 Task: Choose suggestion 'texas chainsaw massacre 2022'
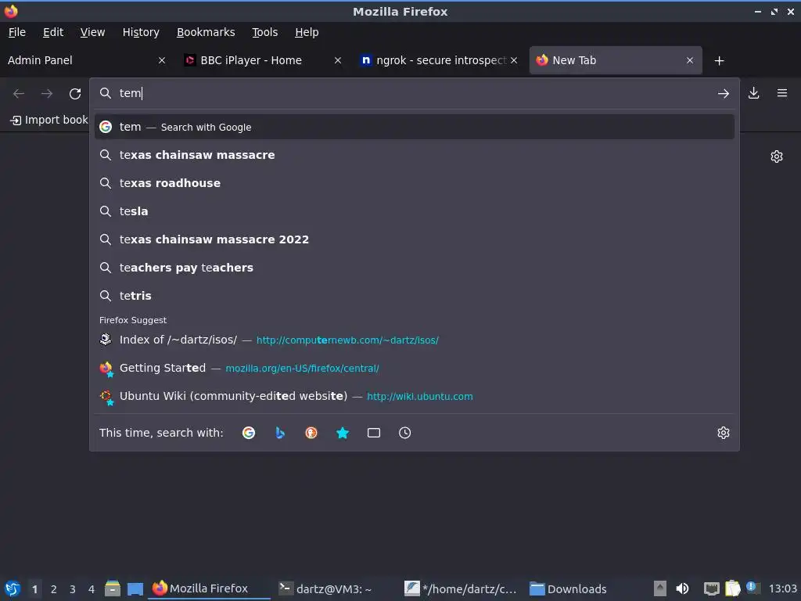[415, 239]
